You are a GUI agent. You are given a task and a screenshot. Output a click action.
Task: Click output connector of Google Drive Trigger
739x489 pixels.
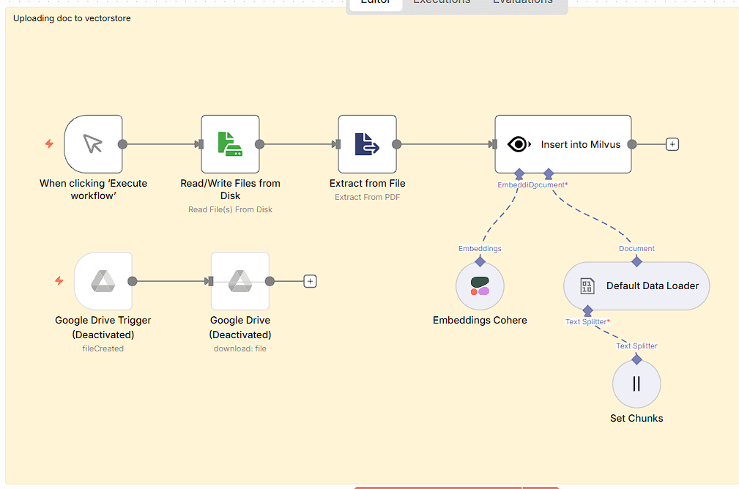(133, 281)
